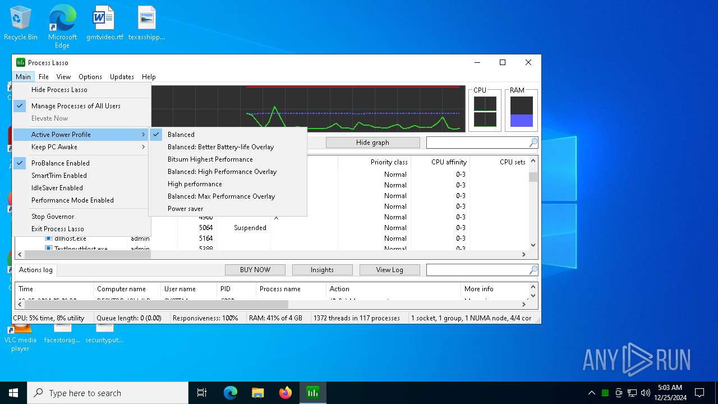Open the Recycle Bin desktop icon
This screenshot has height=404, width=718.
coord(21,23)
